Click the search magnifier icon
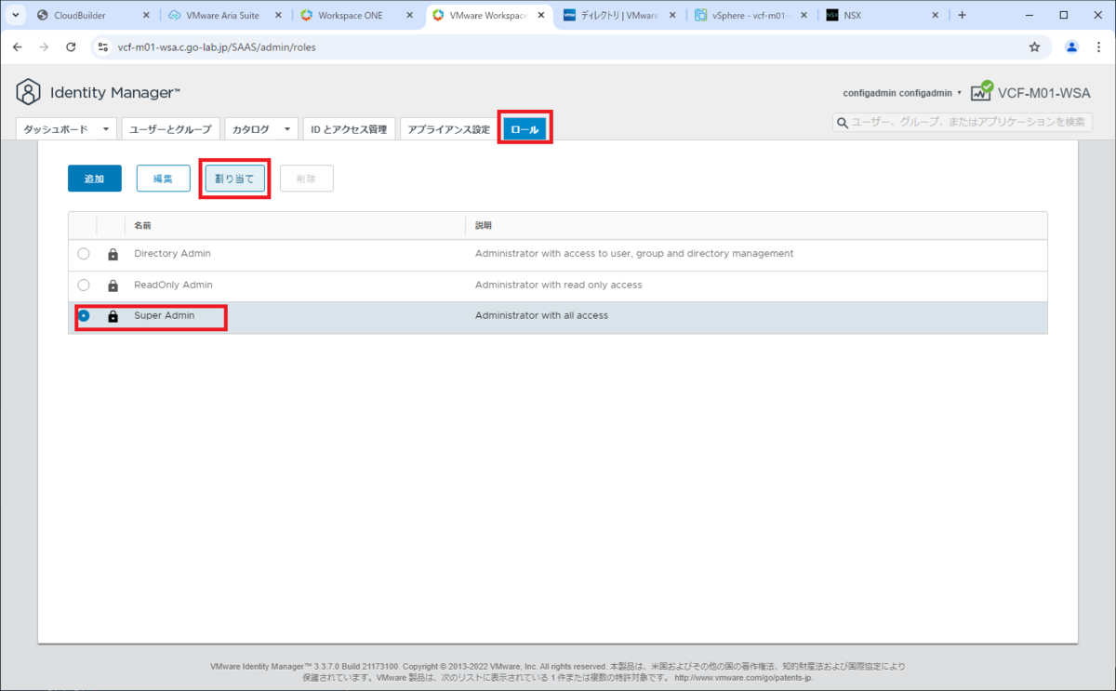This screenshot has height=691, width=1116. [843, 122]
